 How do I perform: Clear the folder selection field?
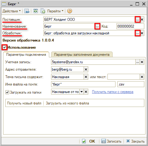pyautogui.click(x=86, y=92)
